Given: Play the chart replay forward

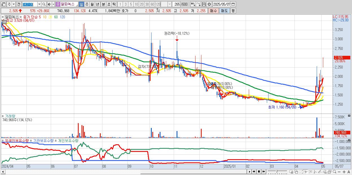Looking at the screenshot, I should [250, 172].
